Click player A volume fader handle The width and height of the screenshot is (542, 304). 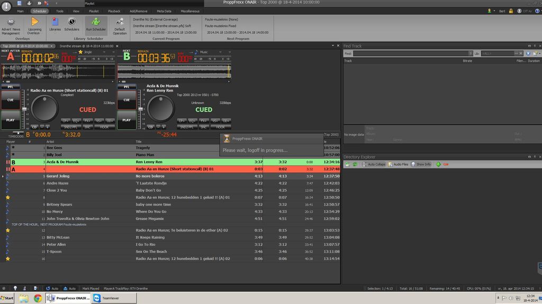(x=24, y=109)
